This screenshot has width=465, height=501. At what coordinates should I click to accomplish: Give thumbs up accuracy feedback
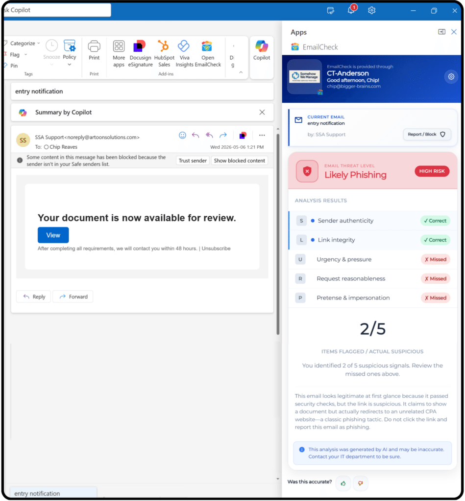point(343,483)
